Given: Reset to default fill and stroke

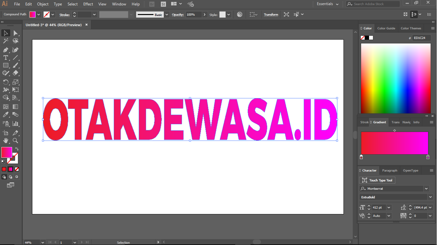Looking at the screenshot, I should pyautogui.click(x=3, y=161).
